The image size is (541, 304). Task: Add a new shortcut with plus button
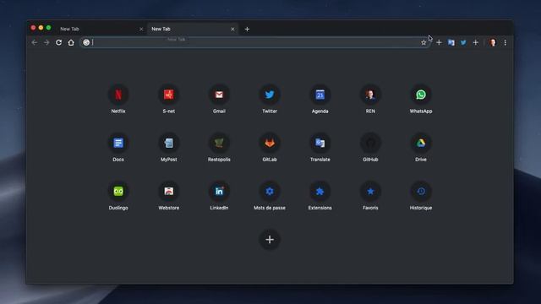point(270,239)
